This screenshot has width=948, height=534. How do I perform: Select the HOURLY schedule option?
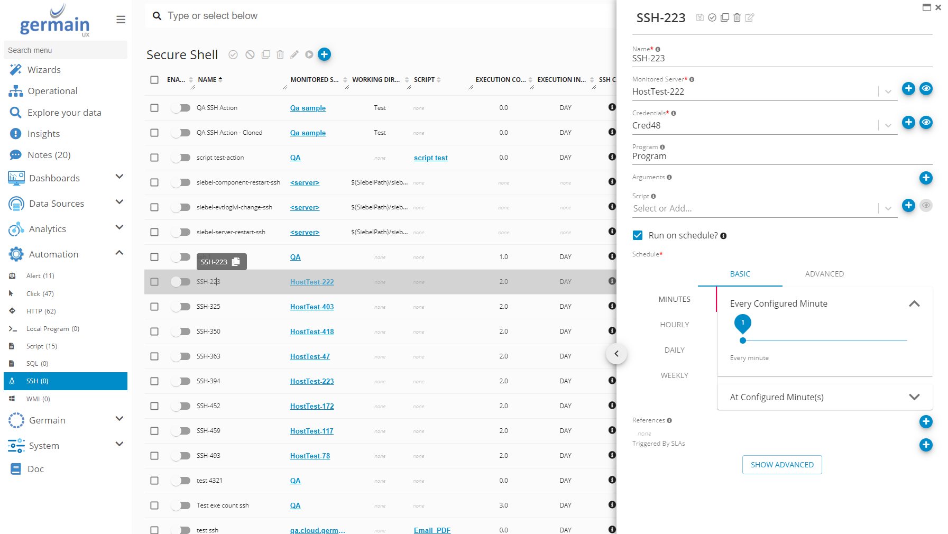[x=674, y=325]
